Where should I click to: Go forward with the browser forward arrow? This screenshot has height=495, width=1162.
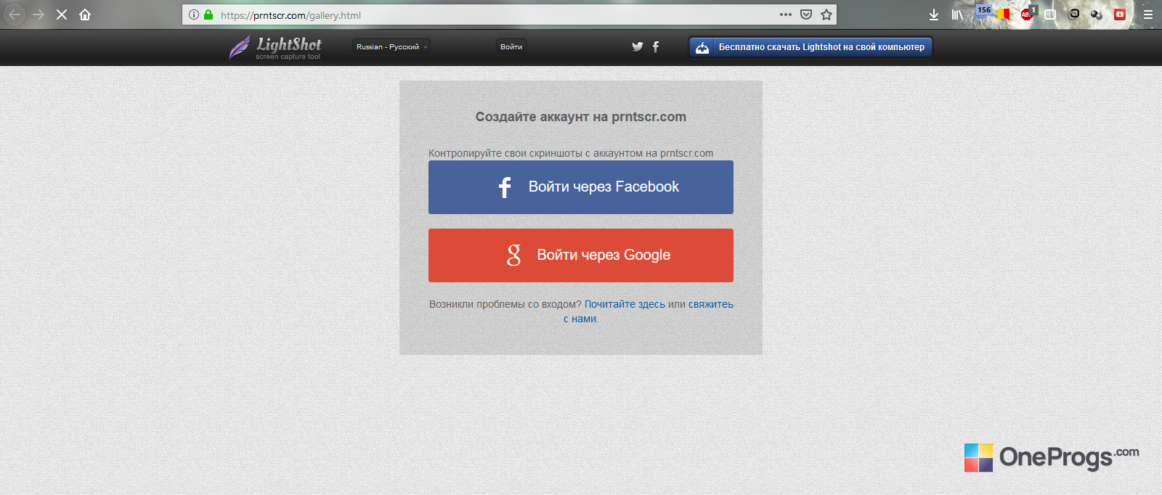[38, 15]
